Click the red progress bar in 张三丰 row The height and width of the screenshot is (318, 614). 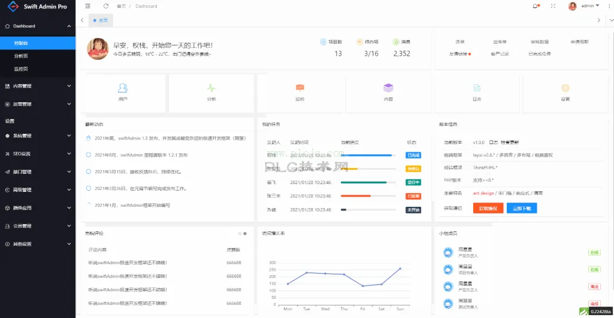pos(356,195)
